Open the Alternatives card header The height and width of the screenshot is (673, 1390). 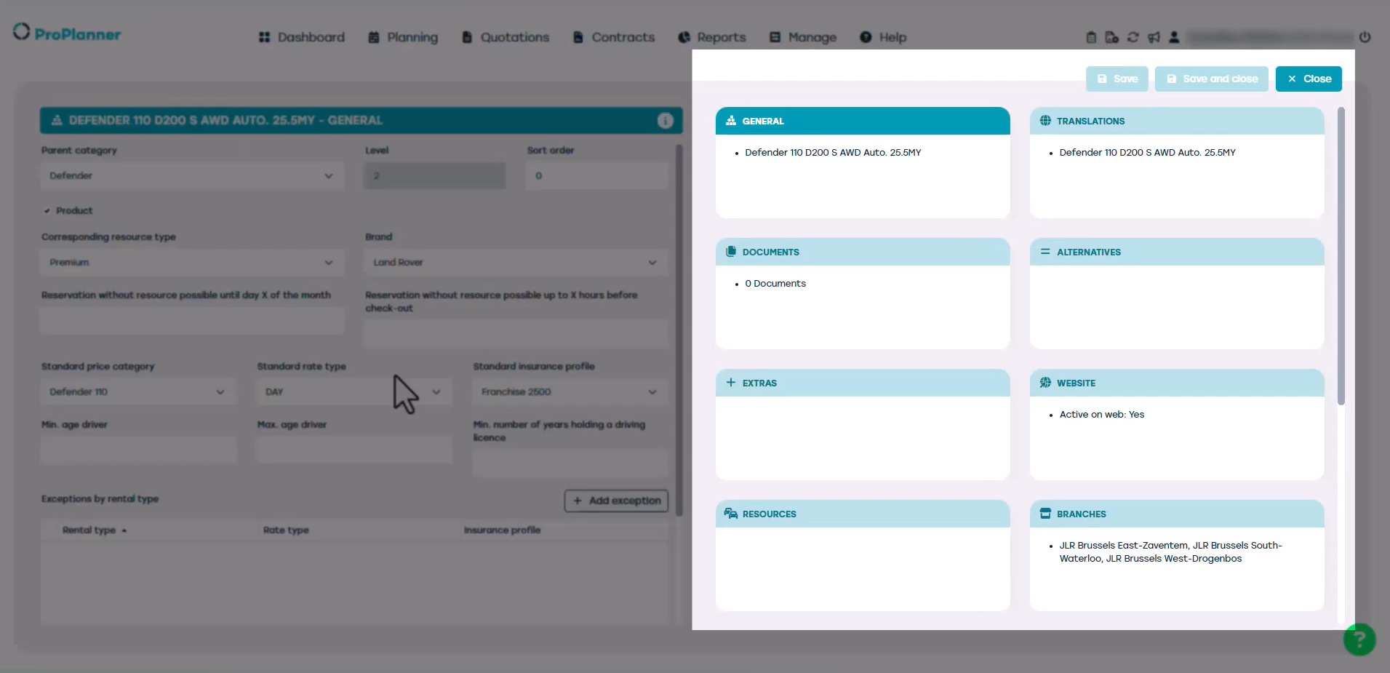[x=1177, y=252]
